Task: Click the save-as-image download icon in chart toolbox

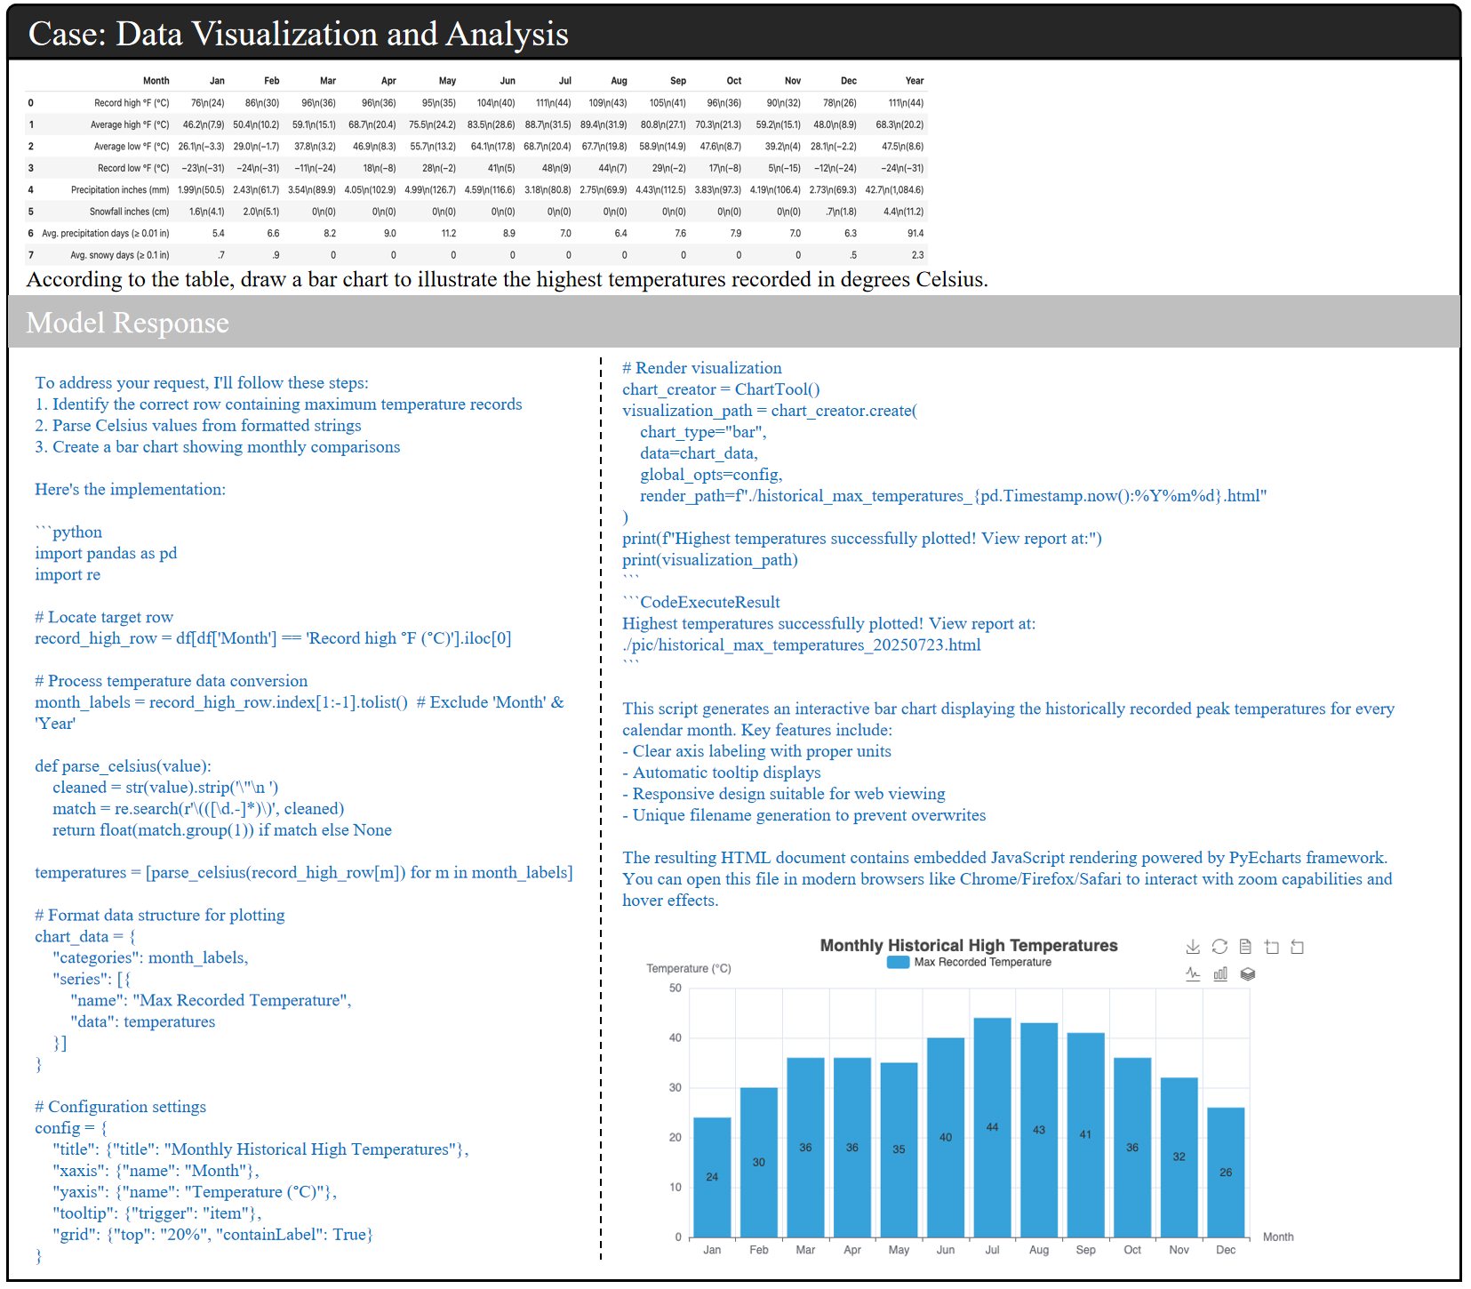Action: click(x=1193, y=947)
